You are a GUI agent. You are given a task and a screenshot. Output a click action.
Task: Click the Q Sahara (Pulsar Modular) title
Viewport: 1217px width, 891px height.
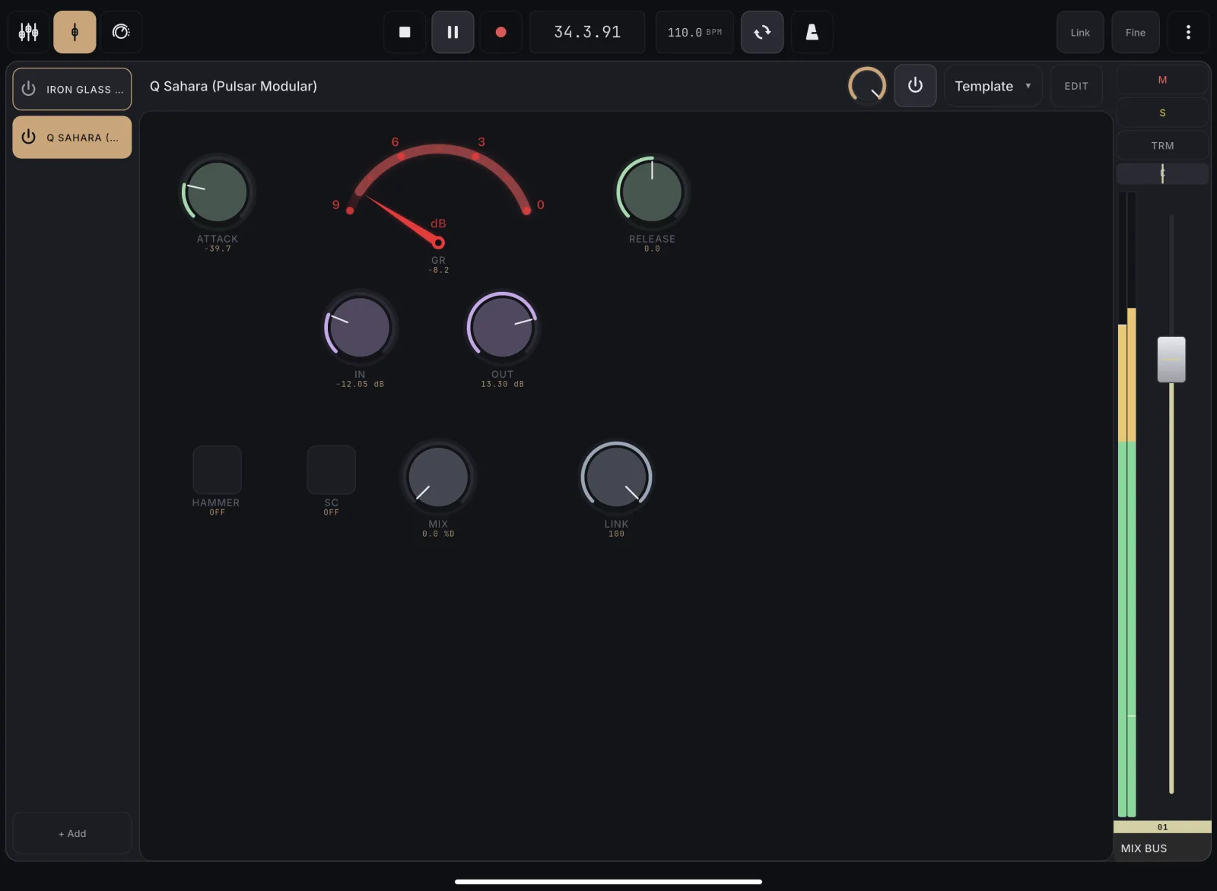click(x=234, y=86)
